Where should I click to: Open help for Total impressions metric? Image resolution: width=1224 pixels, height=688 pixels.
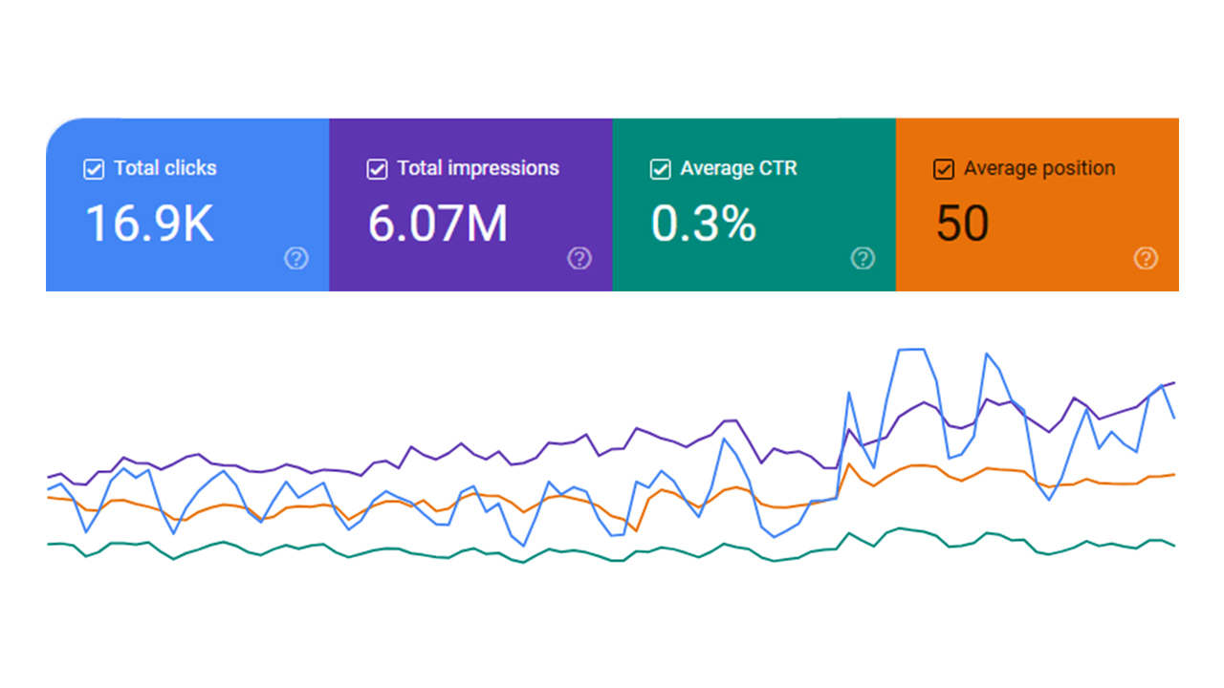(x=579, y=258)
